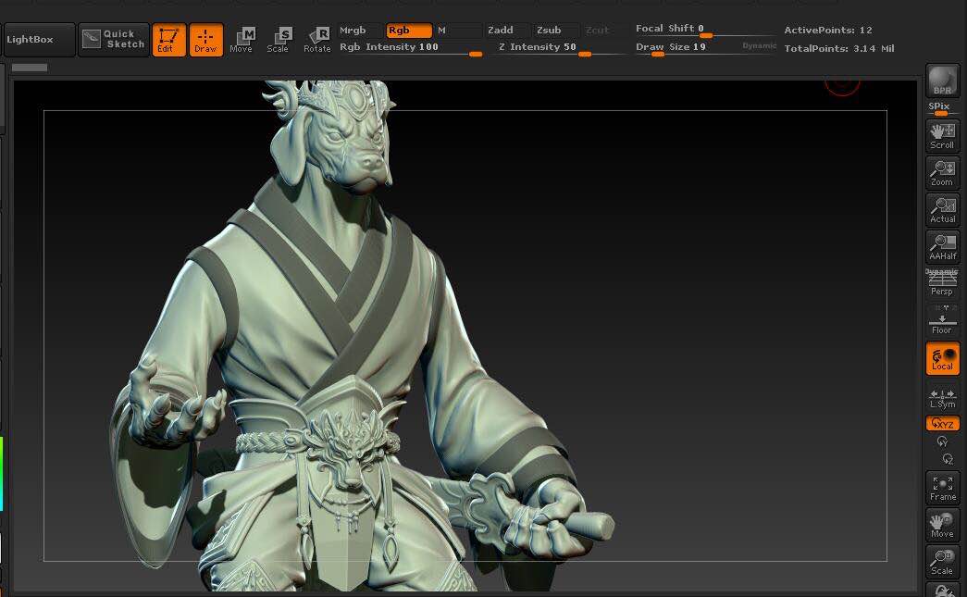Viewport: 967px width, 597px height.
Task: Toggle Persp perspective view
Action: coord(942,283)
